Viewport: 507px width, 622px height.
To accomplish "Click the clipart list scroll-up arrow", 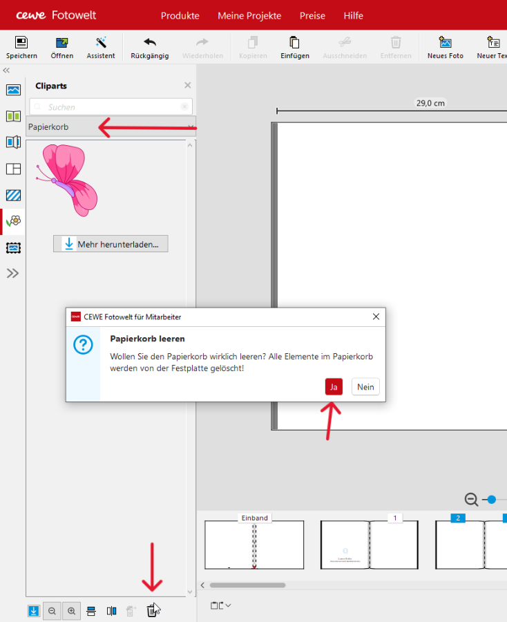I will point(190,146).
